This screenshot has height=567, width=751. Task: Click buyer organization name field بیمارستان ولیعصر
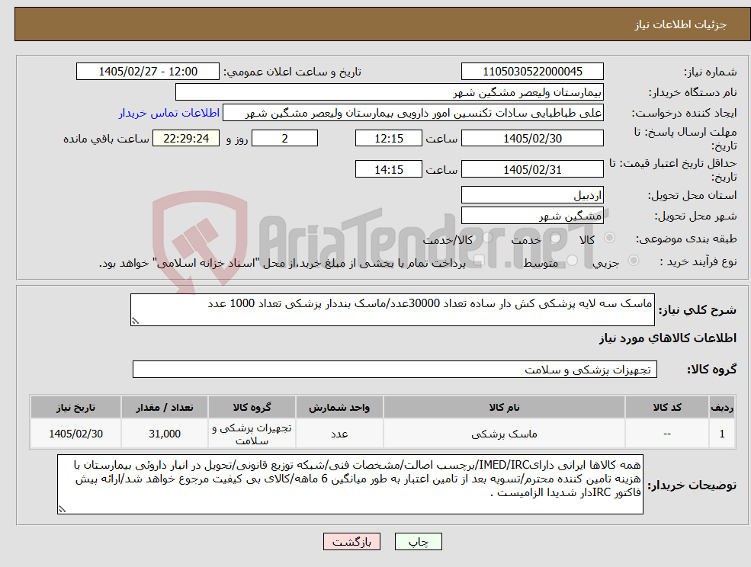pyautogui.click(x=390, y=92)
